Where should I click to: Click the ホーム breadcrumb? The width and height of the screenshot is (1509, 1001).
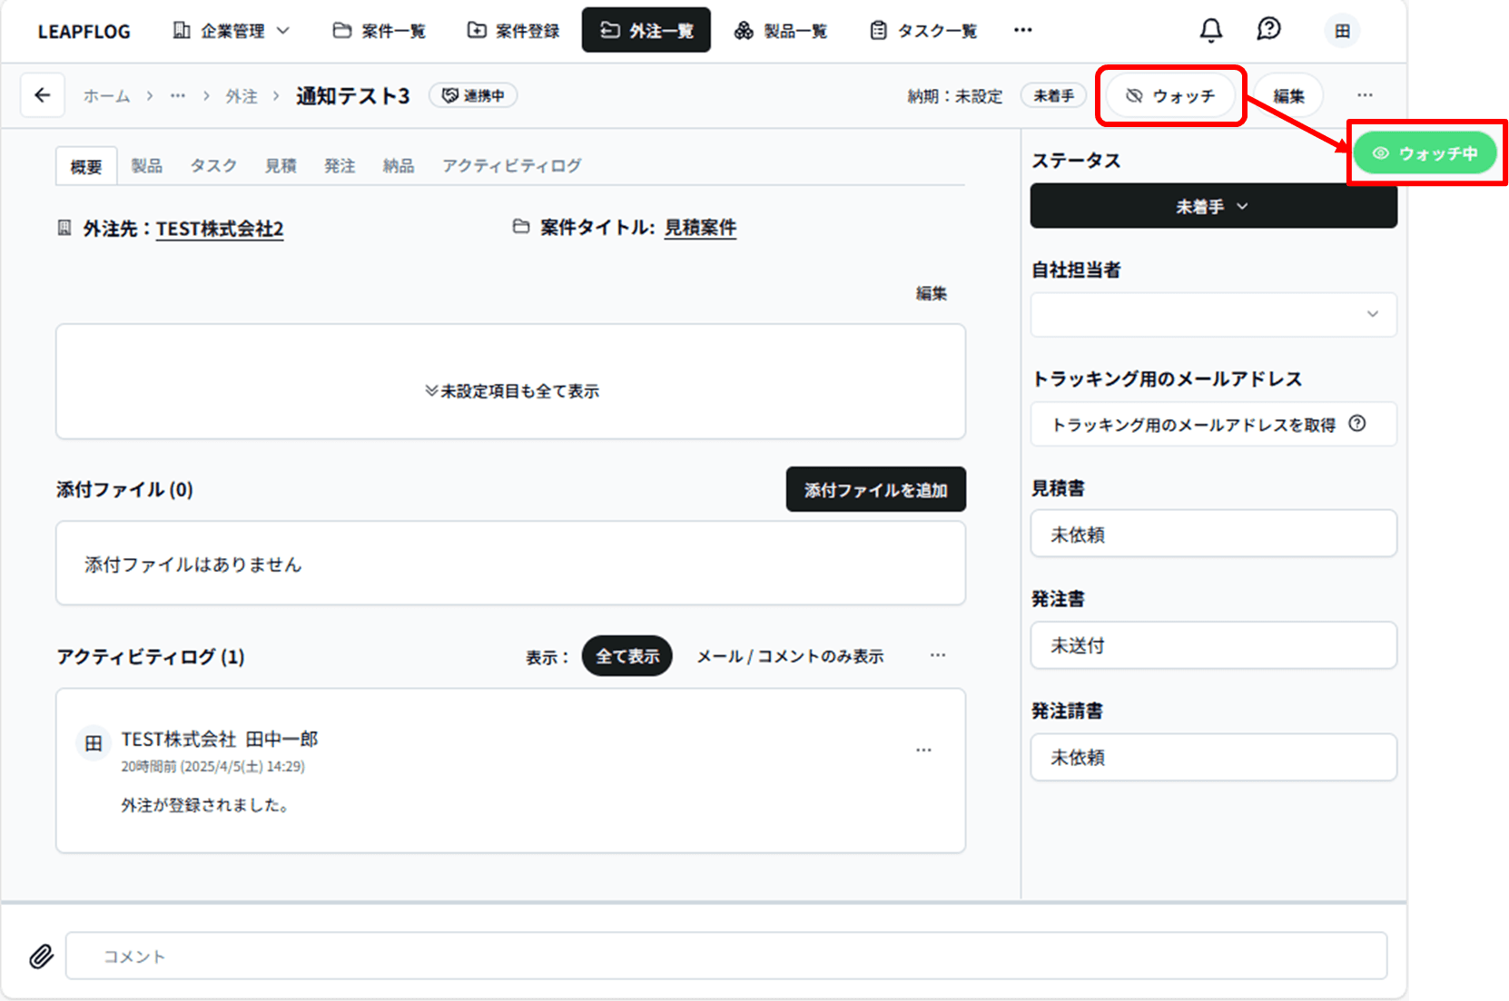[107, 95]
